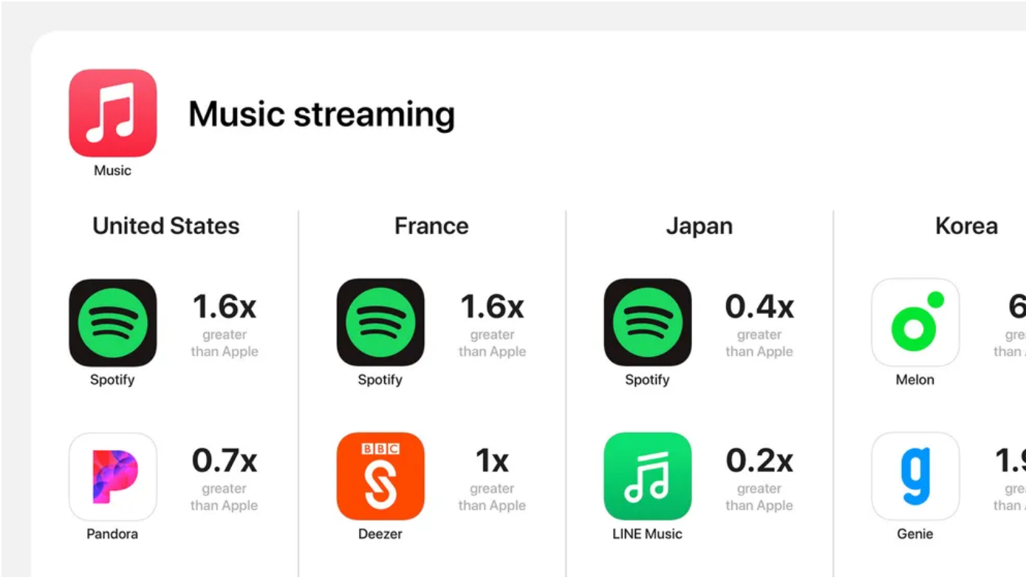The image size is (1026, 577).
Task: Click the 0.4x figure in Japan column
Action: tap(759, 307)
